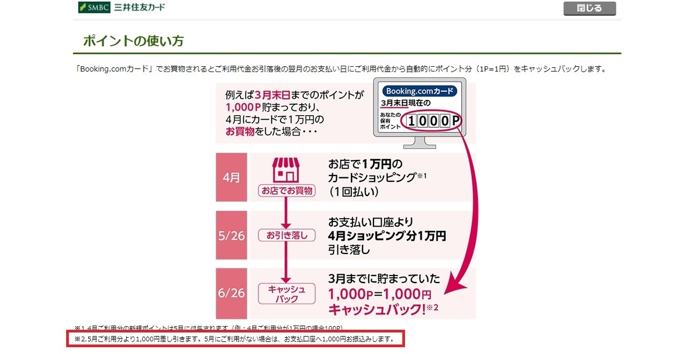Click the 4月ショッピング分1万円 text
Viewport: 697px width, 354px height.
tap(387, 236)
